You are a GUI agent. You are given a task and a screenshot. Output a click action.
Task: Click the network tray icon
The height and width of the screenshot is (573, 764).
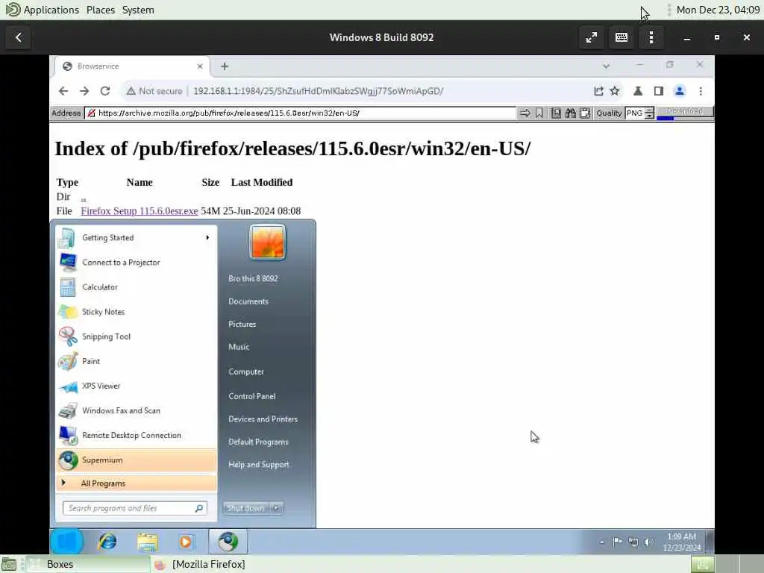point(633,542)
